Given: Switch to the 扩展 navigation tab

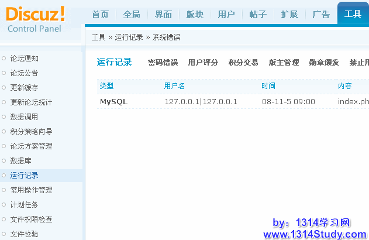Looking at the screenshot, I should click(289, 15).
